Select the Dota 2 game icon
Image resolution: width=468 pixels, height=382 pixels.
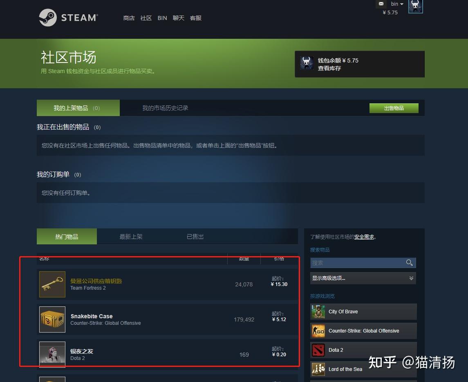point(318,350)
